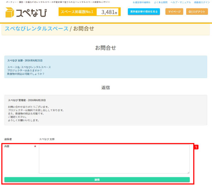The image size is (212, 185).
Task: Click the スペなびレンタルスペース breadcrumb link
Action: [37, 28]
